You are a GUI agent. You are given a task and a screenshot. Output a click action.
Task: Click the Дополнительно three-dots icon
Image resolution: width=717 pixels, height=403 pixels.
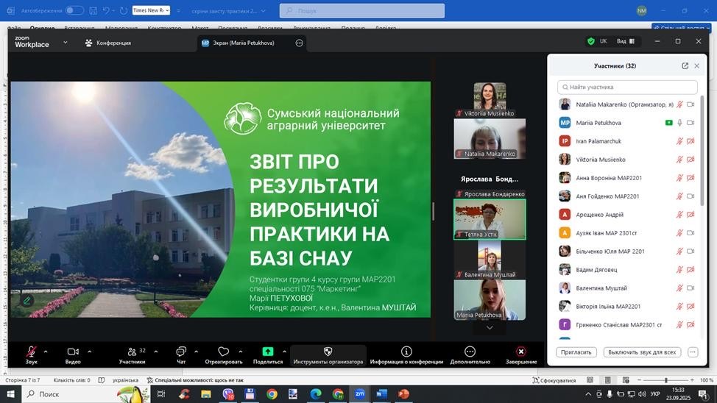pyautogui.click(x=470, y=352)
